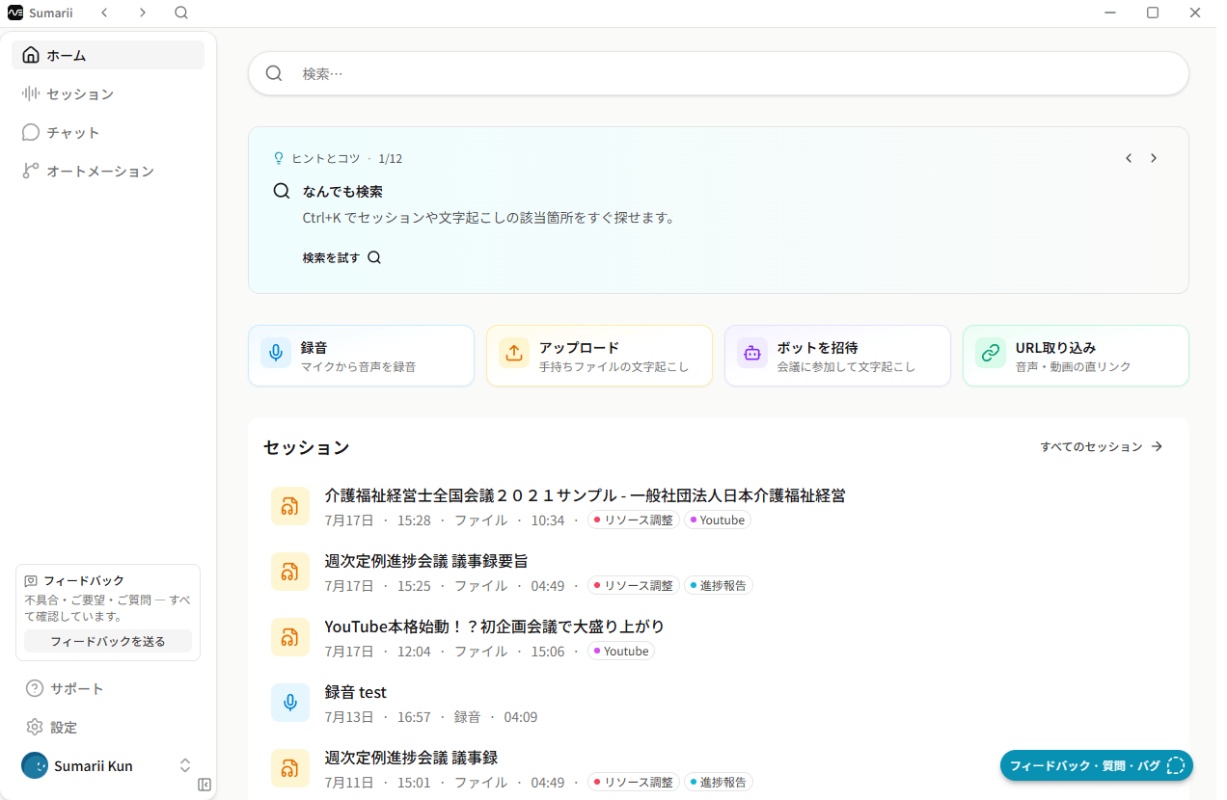Click the magnifier icon beside なんでも検索
Image resolution: width=1227 pixels, height=800 pixels.
[282, 191]
